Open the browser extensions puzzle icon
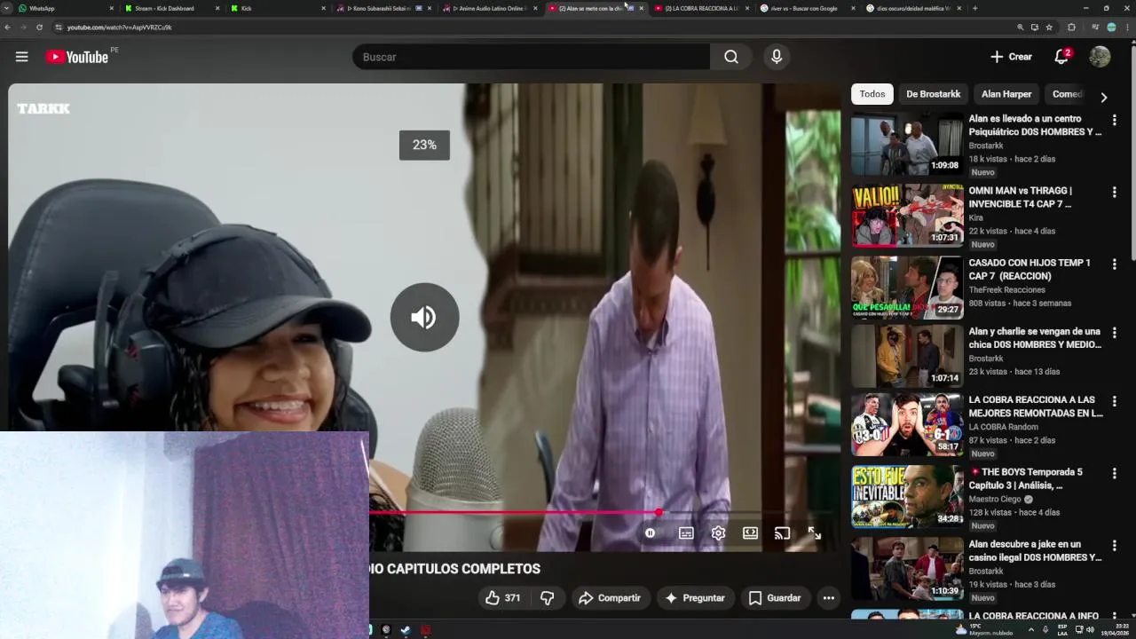The width and height of the screenshot is (1136, 639). (1071, 28)
